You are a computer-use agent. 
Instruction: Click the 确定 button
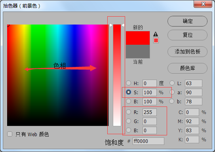(187, 21)
